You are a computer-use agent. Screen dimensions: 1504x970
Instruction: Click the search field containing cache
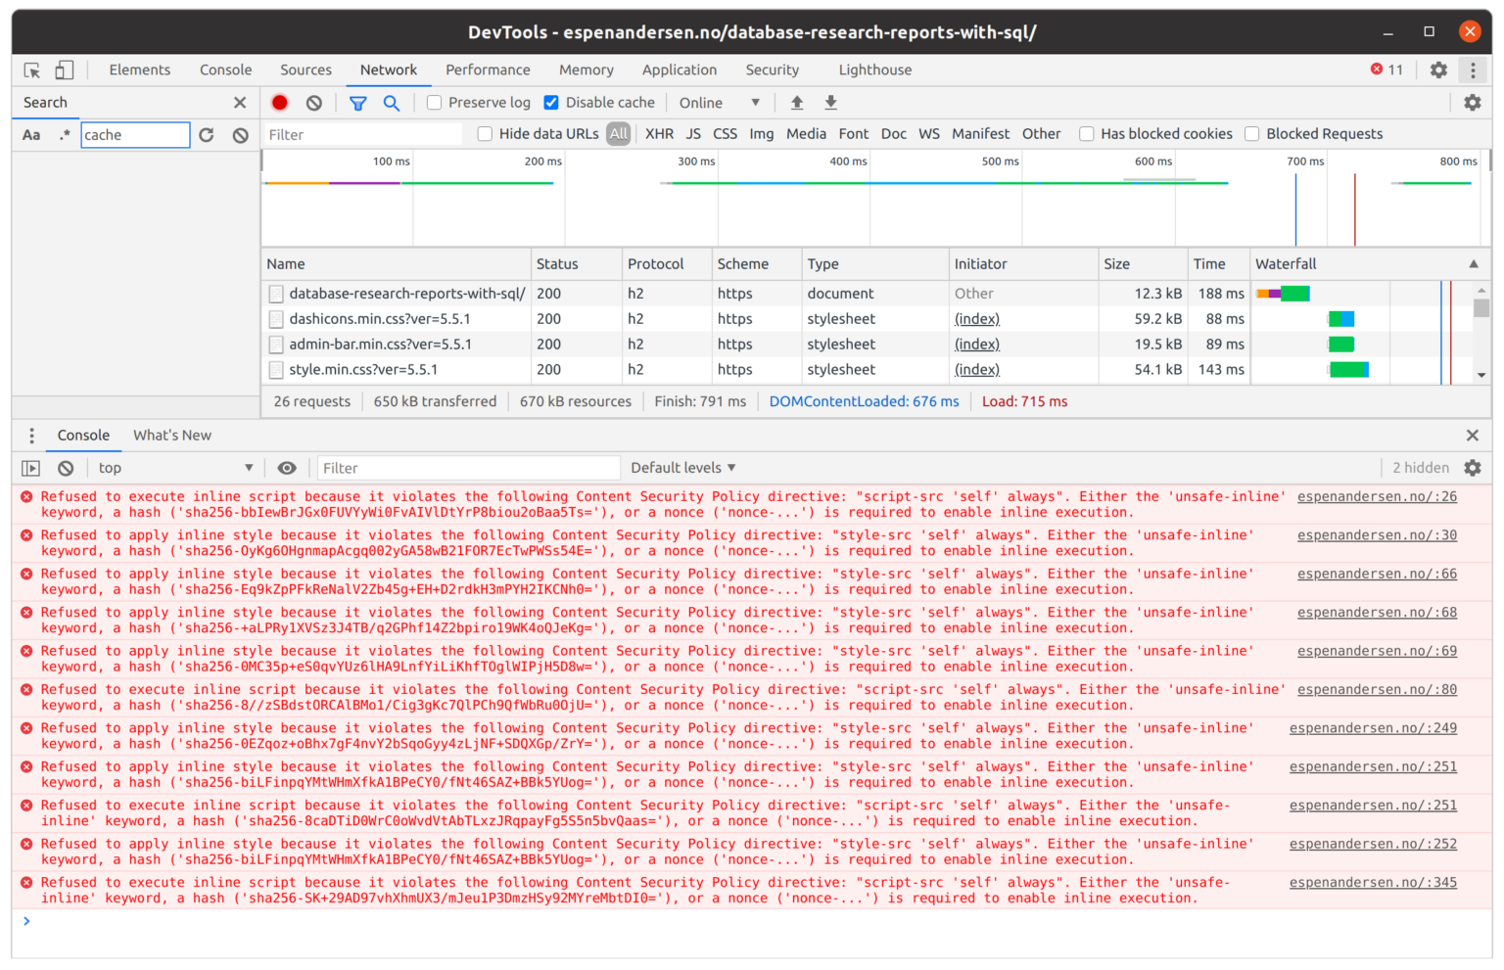tap(135, 135)
